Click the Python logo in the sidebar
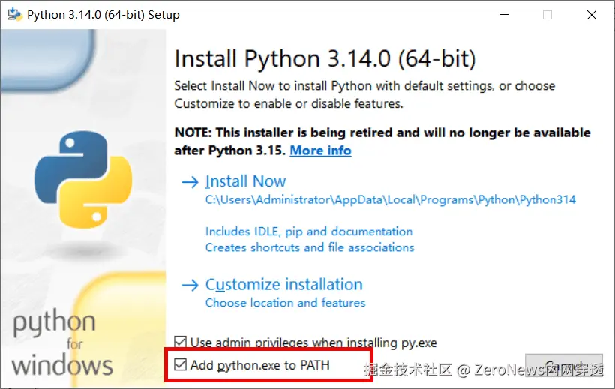The width and height of the screenshot is (615, 389). tap(83, 180)
